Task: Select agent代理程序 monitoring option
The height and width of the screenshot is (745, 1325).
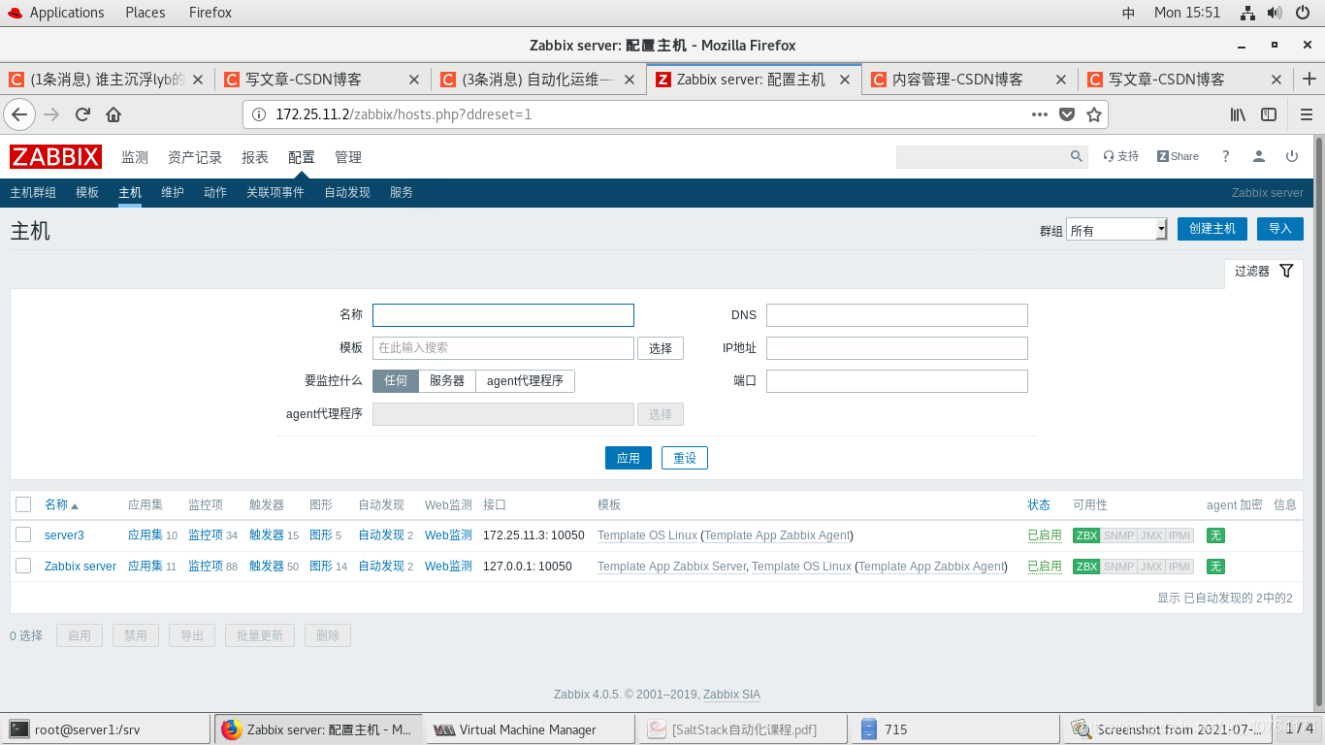Action: pos(525,381)
